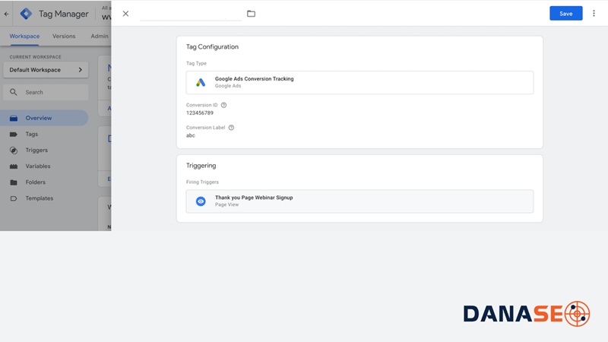
Task: Click the Page View eye icon
Action: click(201, 201)
